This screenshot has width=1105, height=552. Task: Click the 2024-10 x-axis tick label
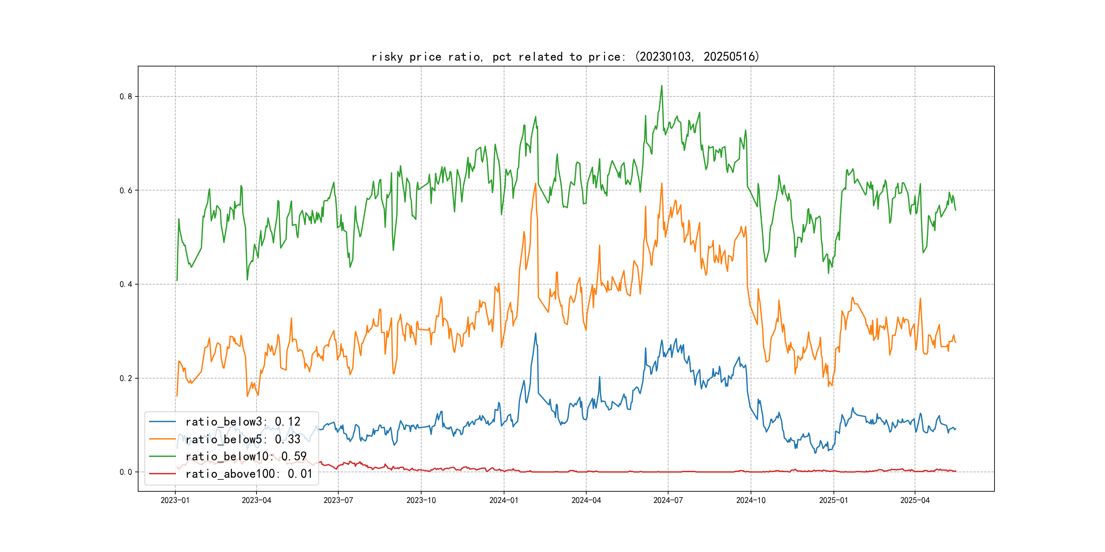point(751,500)
